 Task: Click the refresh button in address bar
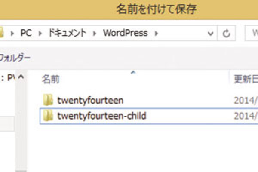(x=227, y=34)
